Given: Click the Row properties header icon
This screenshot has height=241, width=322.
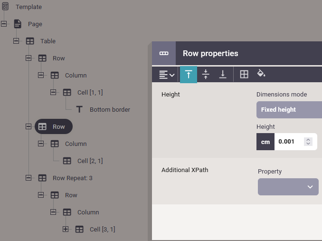Looking at the screenshot, I should tap(164, 54).
